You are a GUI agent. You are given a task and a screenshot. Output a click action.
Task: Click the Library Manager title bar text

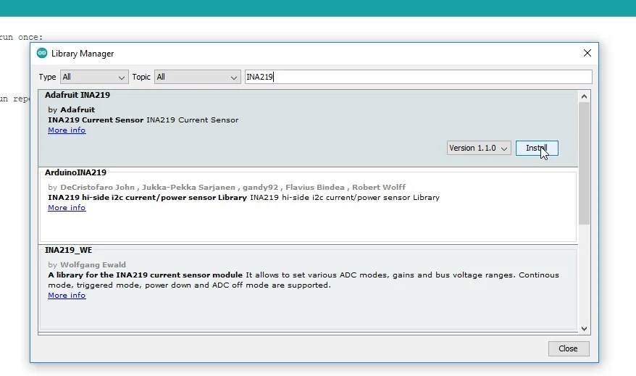click(83, 54)
